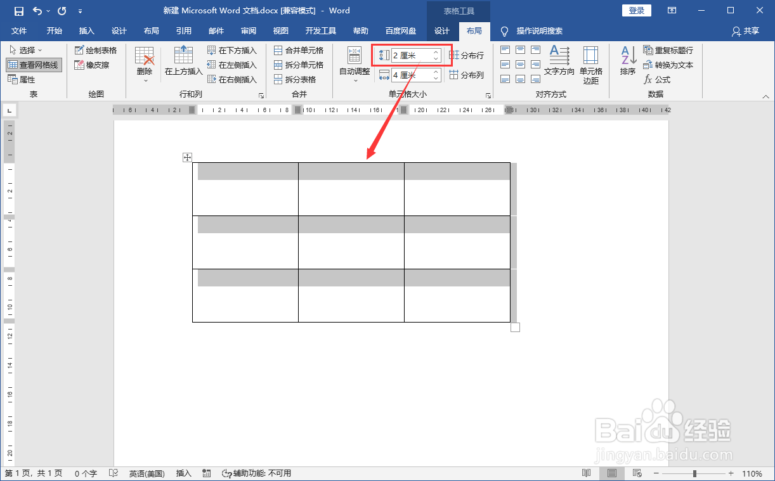Click the table move handle
This screenshot has width=775, height=481.
(x=187, y=157)
